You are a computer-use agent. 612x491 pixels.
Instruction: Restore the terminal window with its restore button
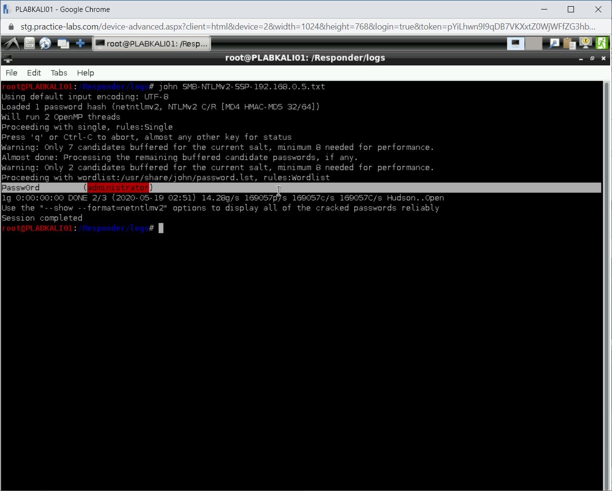592,59
